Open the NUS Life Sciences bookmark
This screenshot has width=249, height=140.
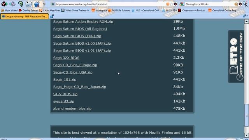[119, 10]
